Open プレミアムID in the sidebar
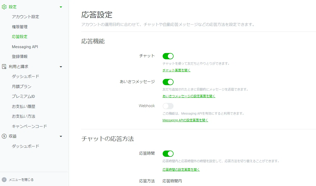 23,96
